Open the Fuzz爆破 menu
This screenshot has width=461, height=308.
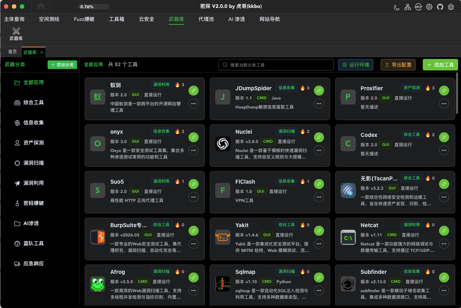(x=84, y=19)
